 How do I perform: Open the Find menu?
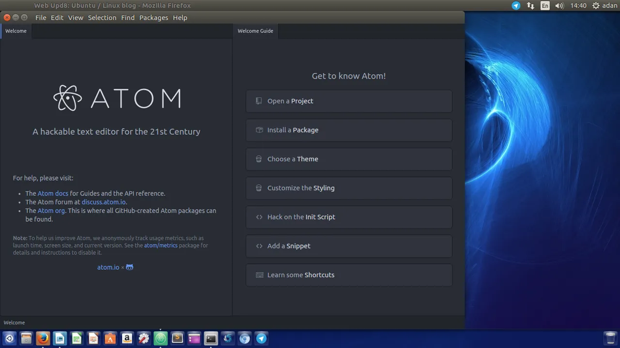pyautogui.click(x=128, y=17)
